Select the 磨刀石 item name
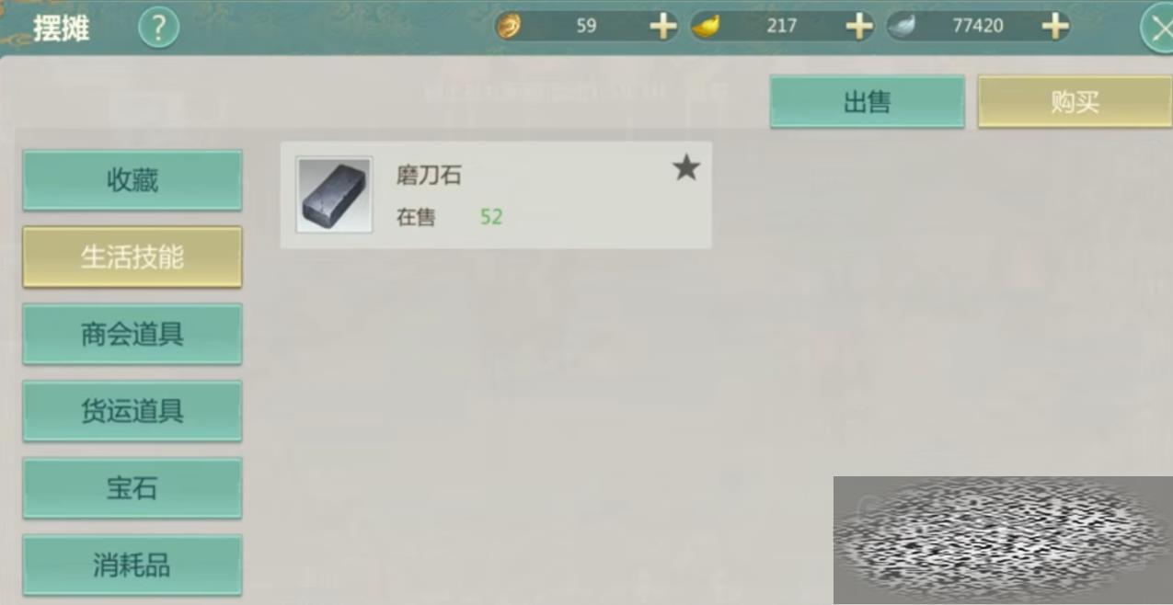The height and width of the screenshot is (605, 1173). [429, 175]
